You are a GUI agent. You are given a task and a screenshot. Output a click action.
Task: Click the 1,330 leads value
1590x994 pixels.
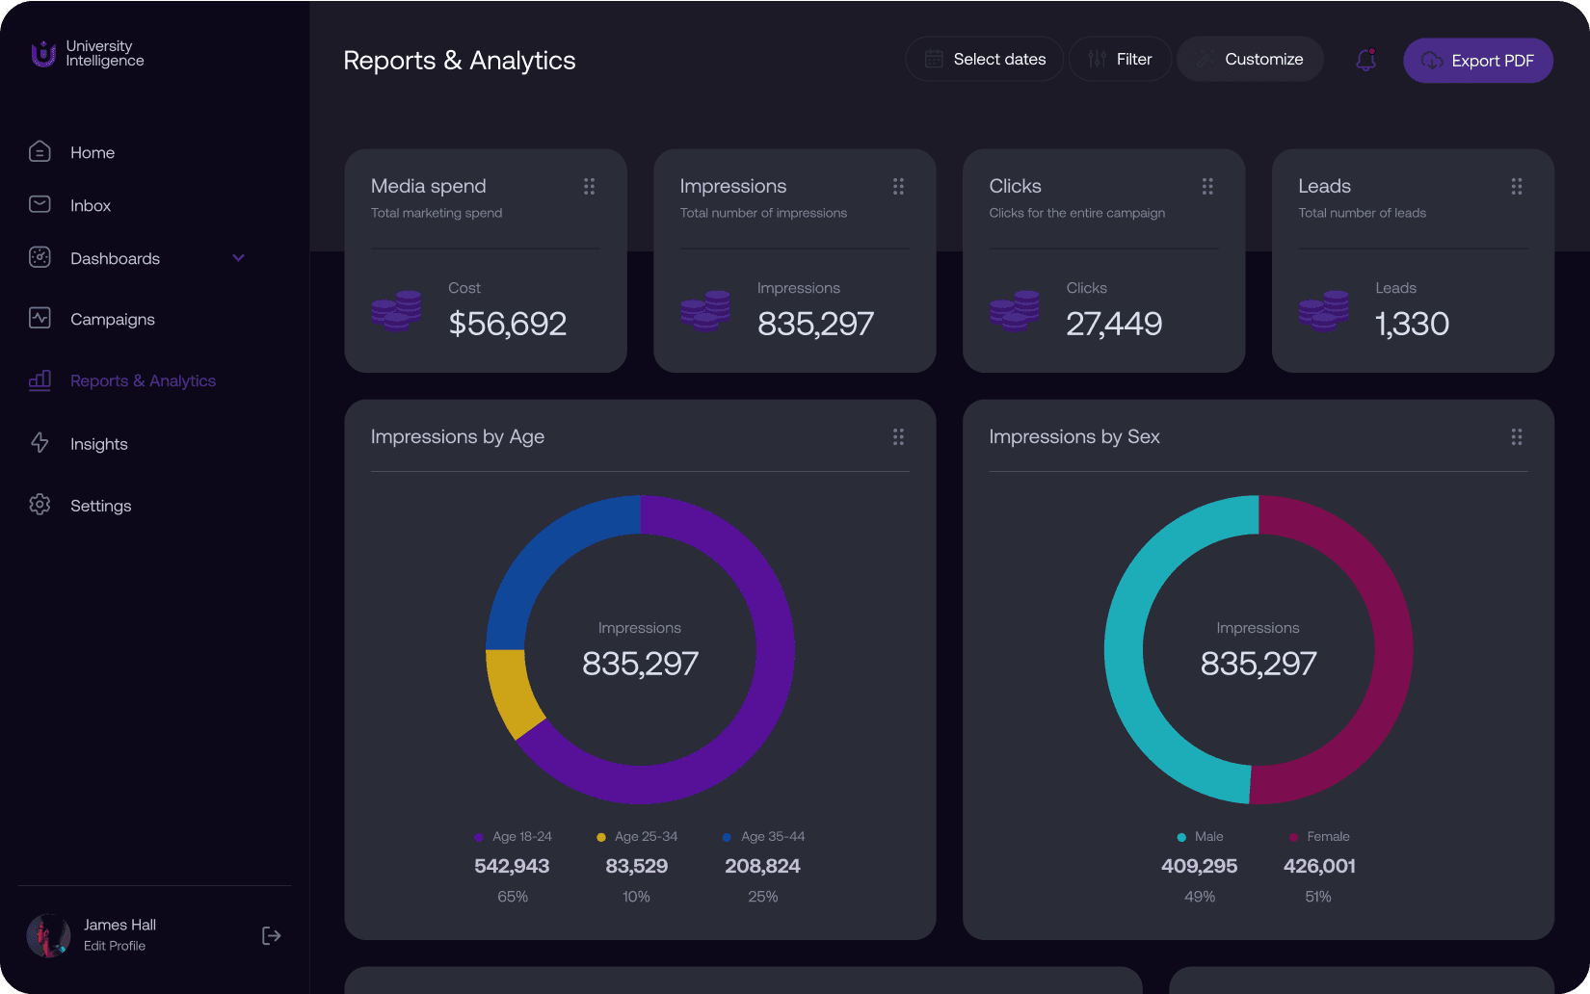(1412, 324)
